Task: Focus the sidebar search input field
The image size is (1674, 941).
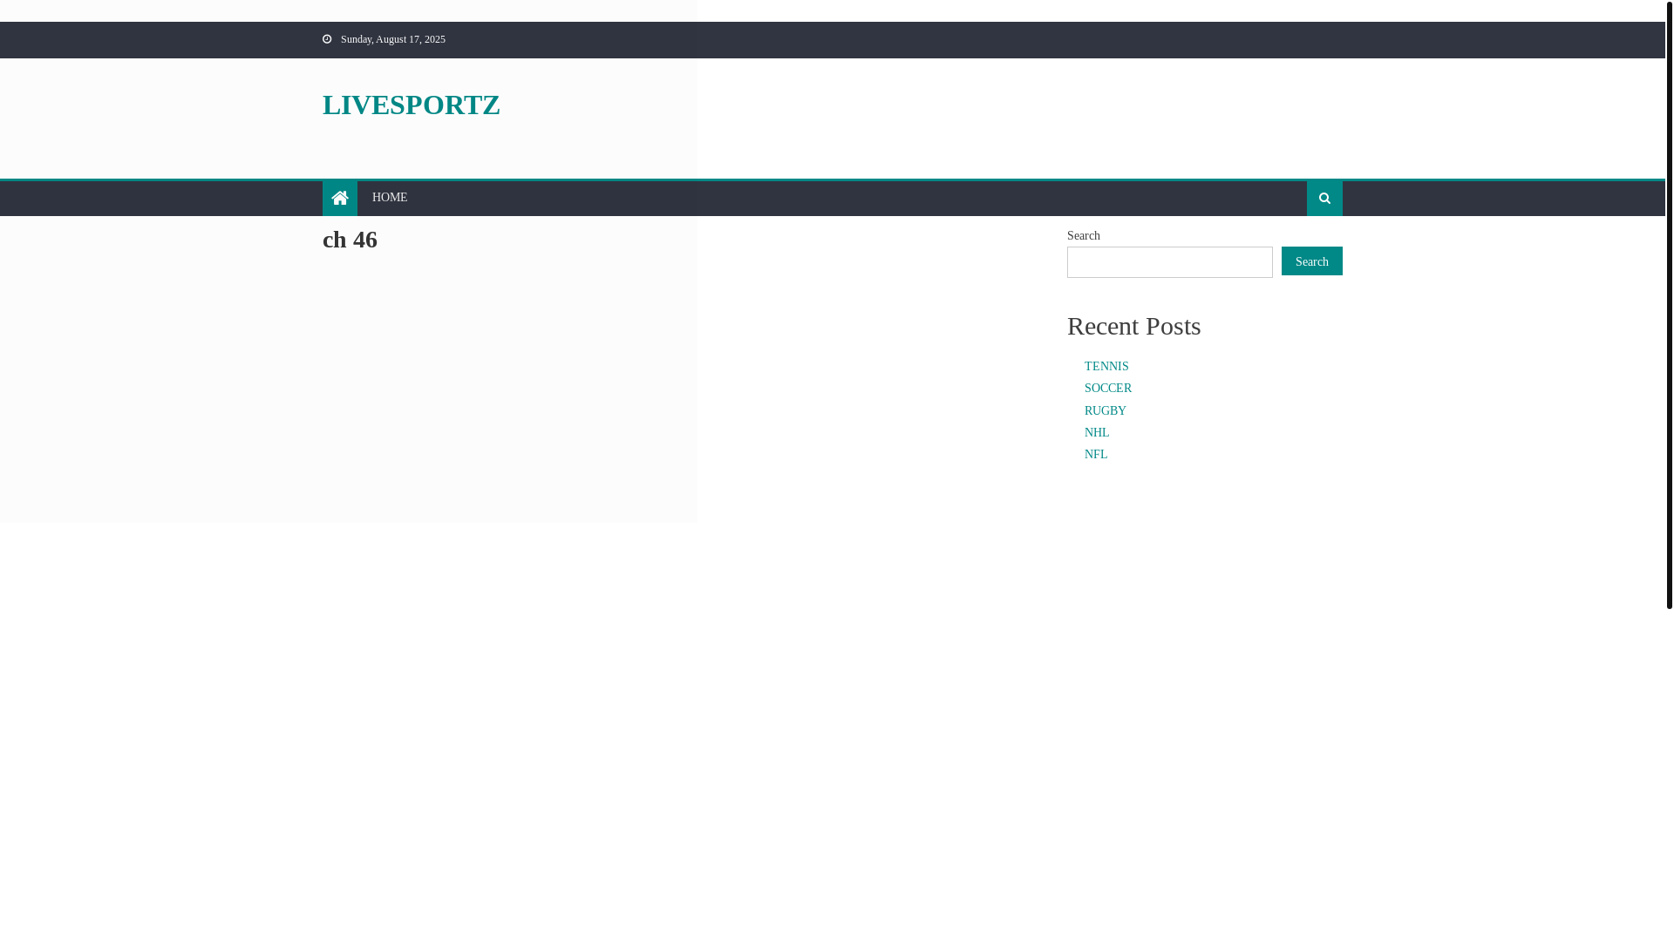Action: [1170, 262]
